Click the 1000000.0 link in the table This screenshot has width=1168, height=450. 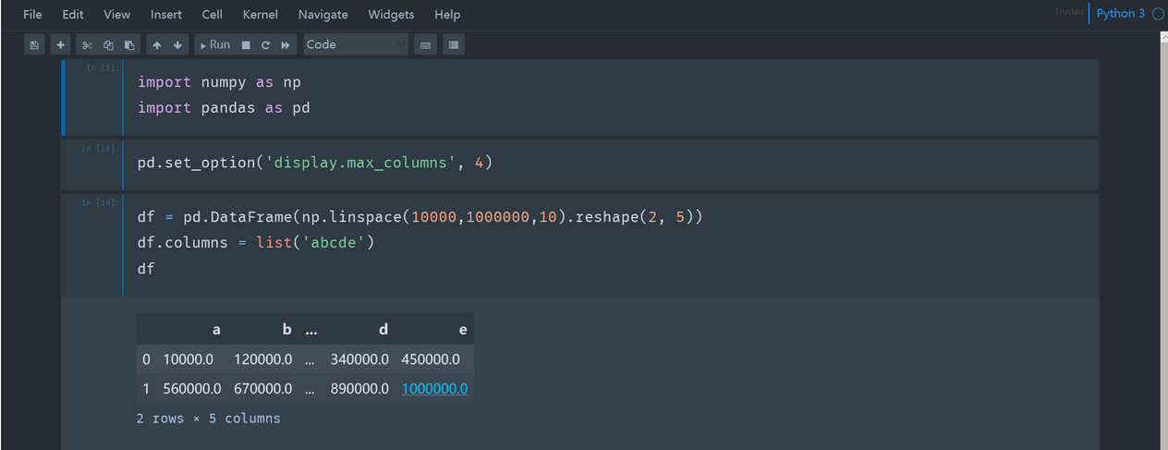(434, 389)
